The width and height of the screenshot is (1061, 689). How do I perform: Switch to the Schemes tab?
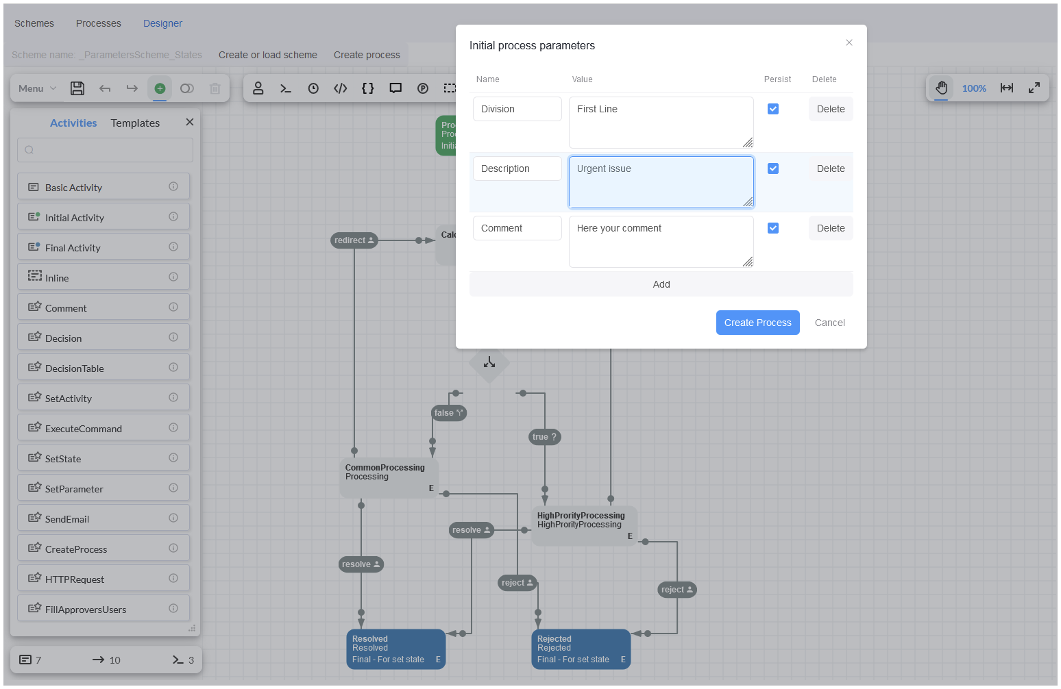(x=34, y=23)
